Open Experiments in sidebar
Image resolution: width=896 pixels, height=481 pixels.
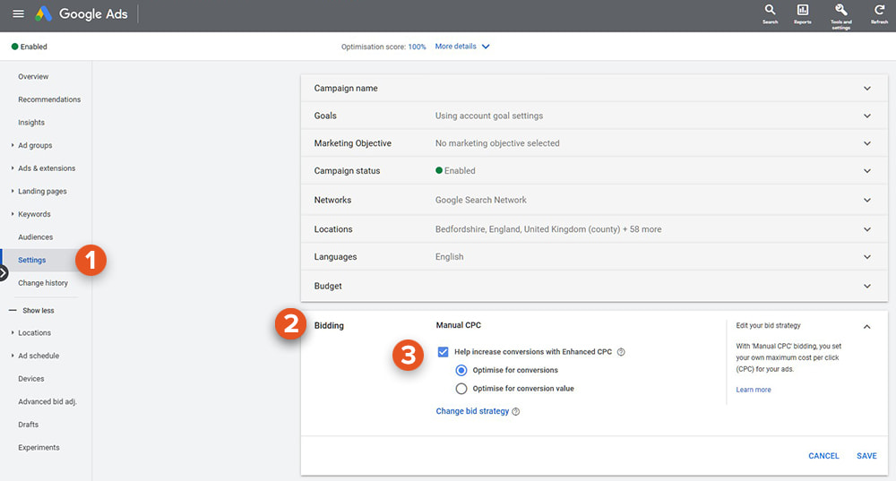[39, 447]
